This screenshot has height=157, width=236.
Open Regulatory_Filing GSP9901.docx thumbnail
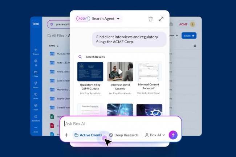point(90,72)
